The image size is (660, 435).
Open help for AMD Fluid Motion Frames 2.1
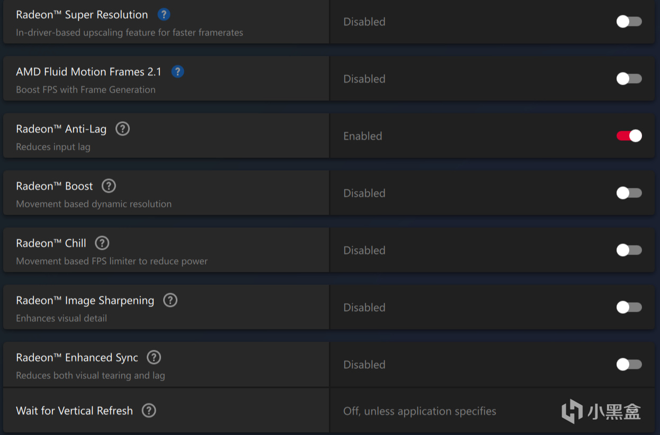point(178,71)
